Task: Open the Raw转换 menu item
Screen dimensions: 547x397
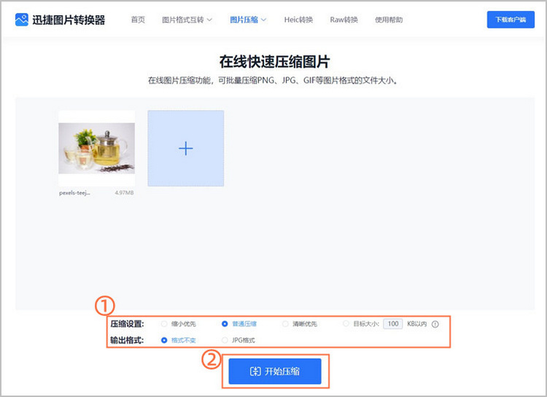Action: tap(344, 20)
